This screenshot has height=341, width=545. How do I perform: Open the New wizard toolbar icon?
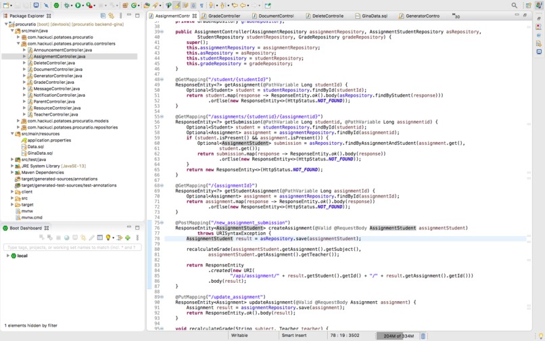point(6,5)
